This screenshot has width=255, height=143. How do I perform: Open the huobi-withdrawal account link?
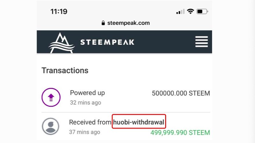click(x=139, y=122)
